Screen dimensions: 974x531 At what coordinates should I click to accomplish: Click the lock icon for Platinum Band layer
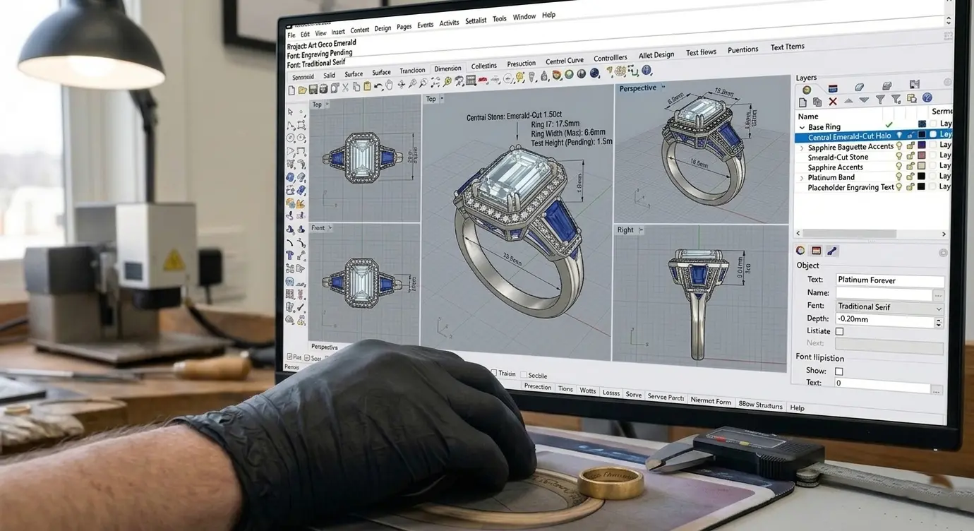910,177
